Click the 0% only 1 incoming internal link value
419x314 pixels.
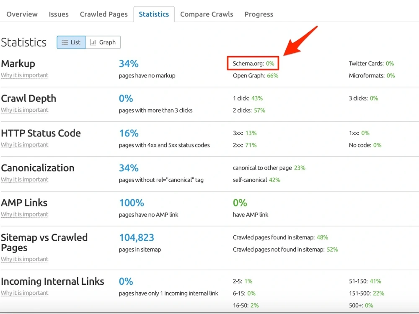point(126,281)
